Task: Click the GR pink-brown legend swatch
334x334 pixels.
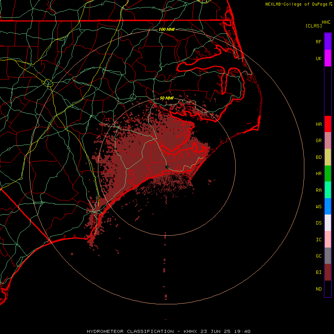Action: (328, 141)
